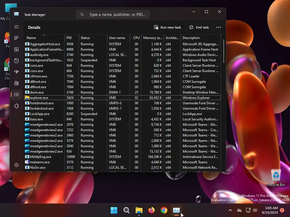This screenshot has height=217, width=290.
Task: Click the Task Manager taskbar icon
Action: point(176,210)
